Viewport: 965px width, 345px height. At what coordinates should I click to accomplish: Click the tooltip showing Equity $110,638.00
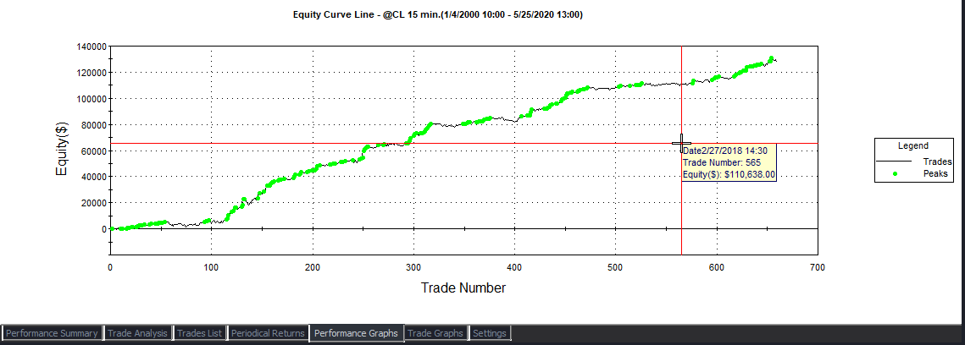(x=729, y=162)
